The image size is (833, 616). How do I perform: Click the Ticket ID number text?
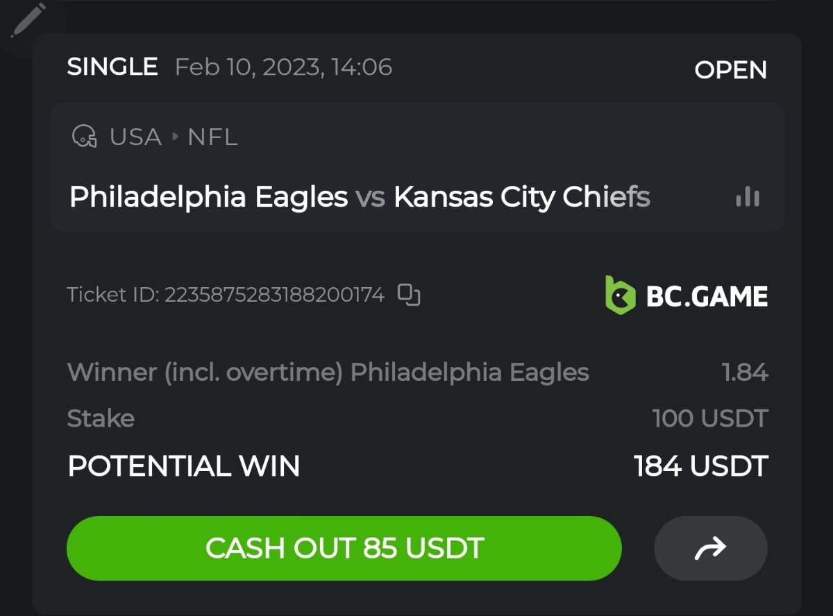click(274, 296)
